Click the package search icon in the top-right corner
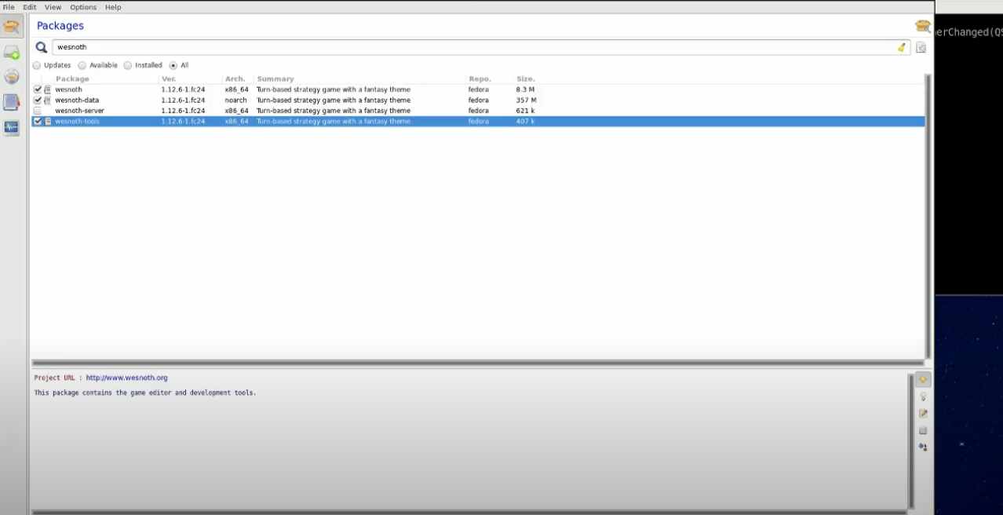 coord(923,27)
